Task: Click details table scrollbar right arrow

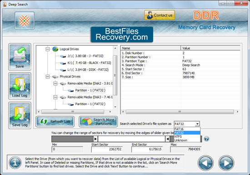Action: 238,112
